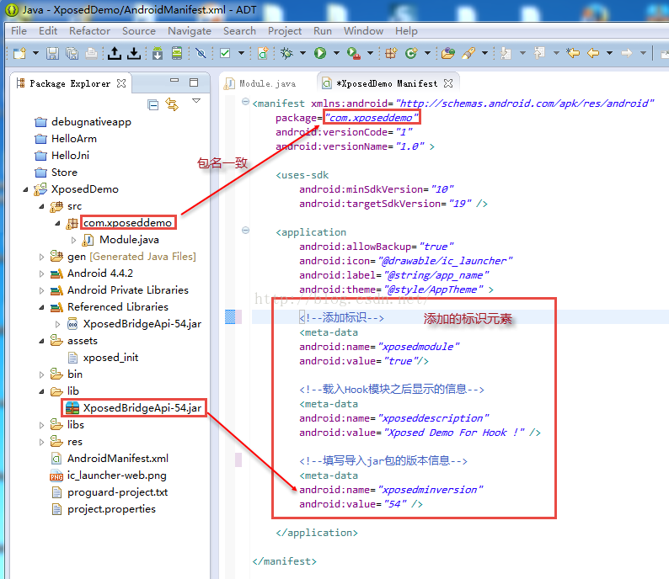This screenshot has height=579, width=669.
Task: Open the Run menu
Action: tap(323, 31)
